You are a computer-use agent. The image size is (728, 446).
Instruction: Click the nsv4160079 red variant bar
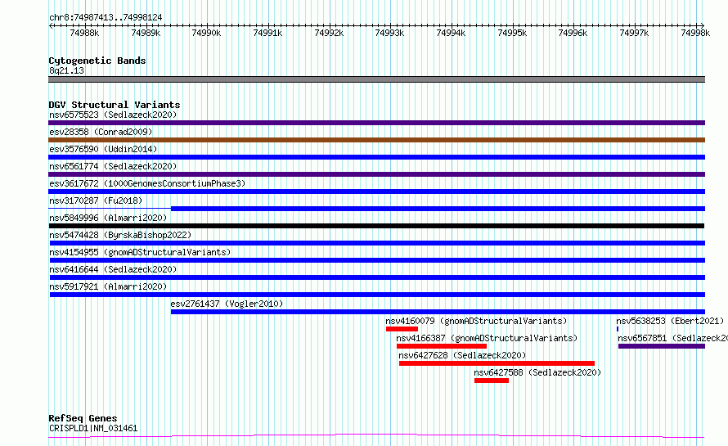[x=402, y=329]
